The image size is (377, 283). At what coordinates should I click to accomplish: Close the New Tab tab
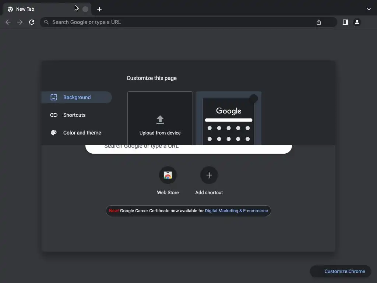(85, 9)
